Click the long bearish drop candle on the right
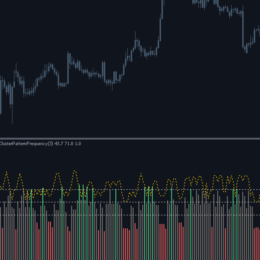 (x=243, y=26)
